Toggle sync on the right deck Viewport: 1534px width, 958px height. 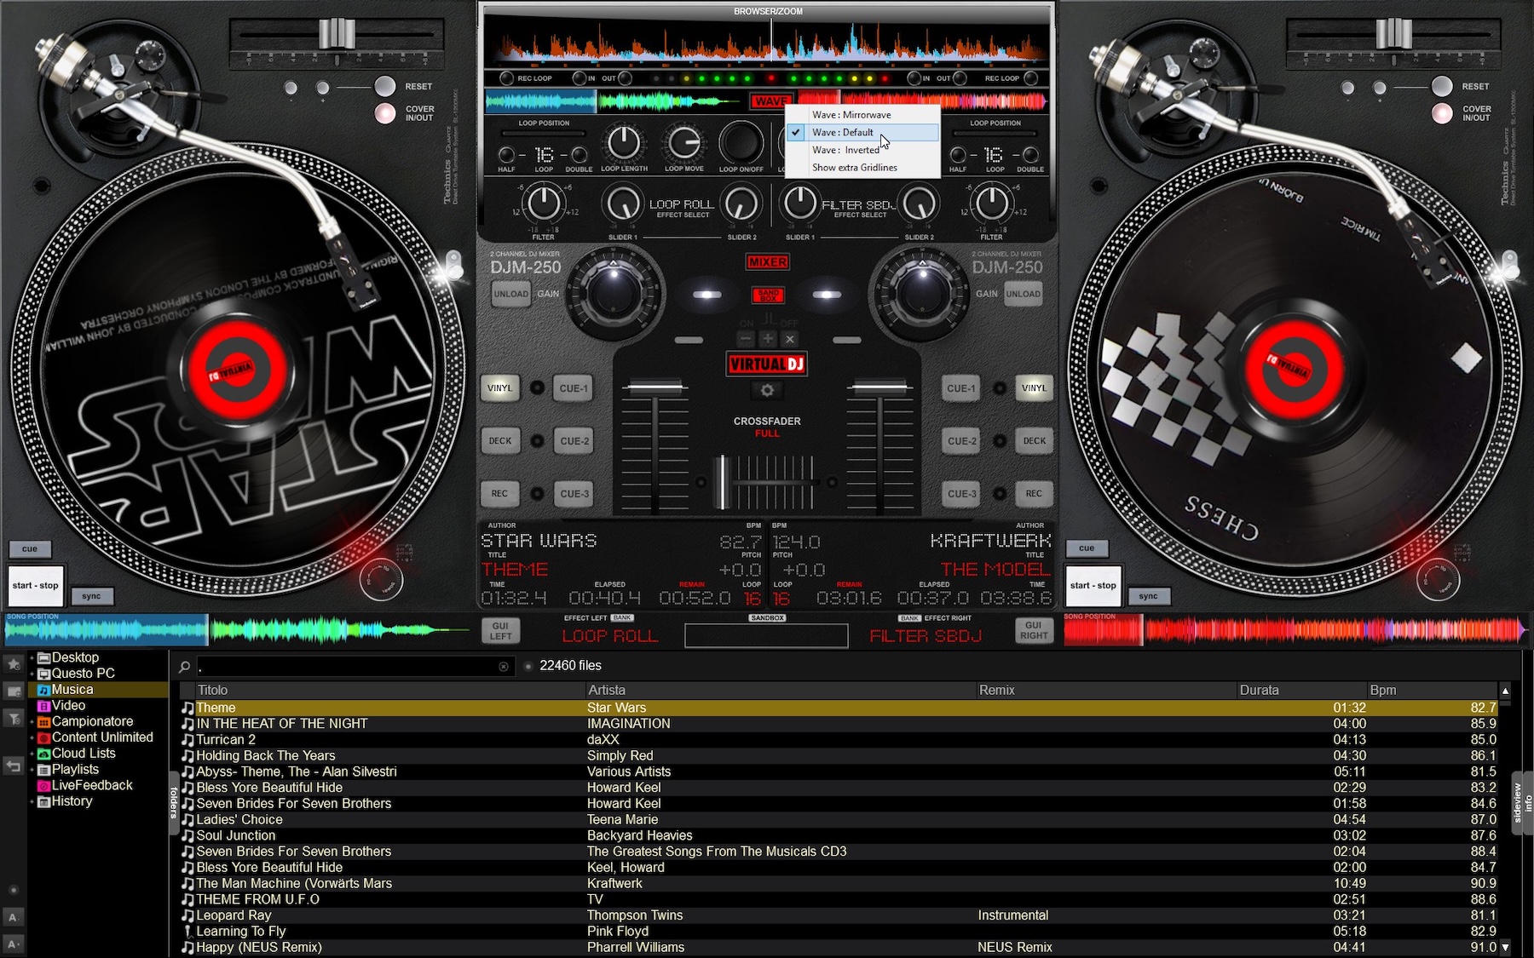(x=1149, y=596)
